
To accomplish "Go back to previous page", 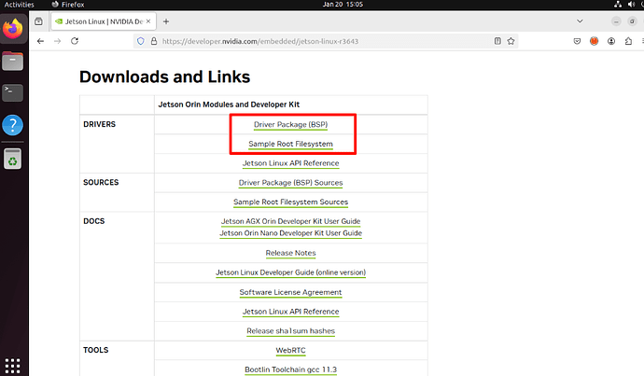I will coord(40,41).
